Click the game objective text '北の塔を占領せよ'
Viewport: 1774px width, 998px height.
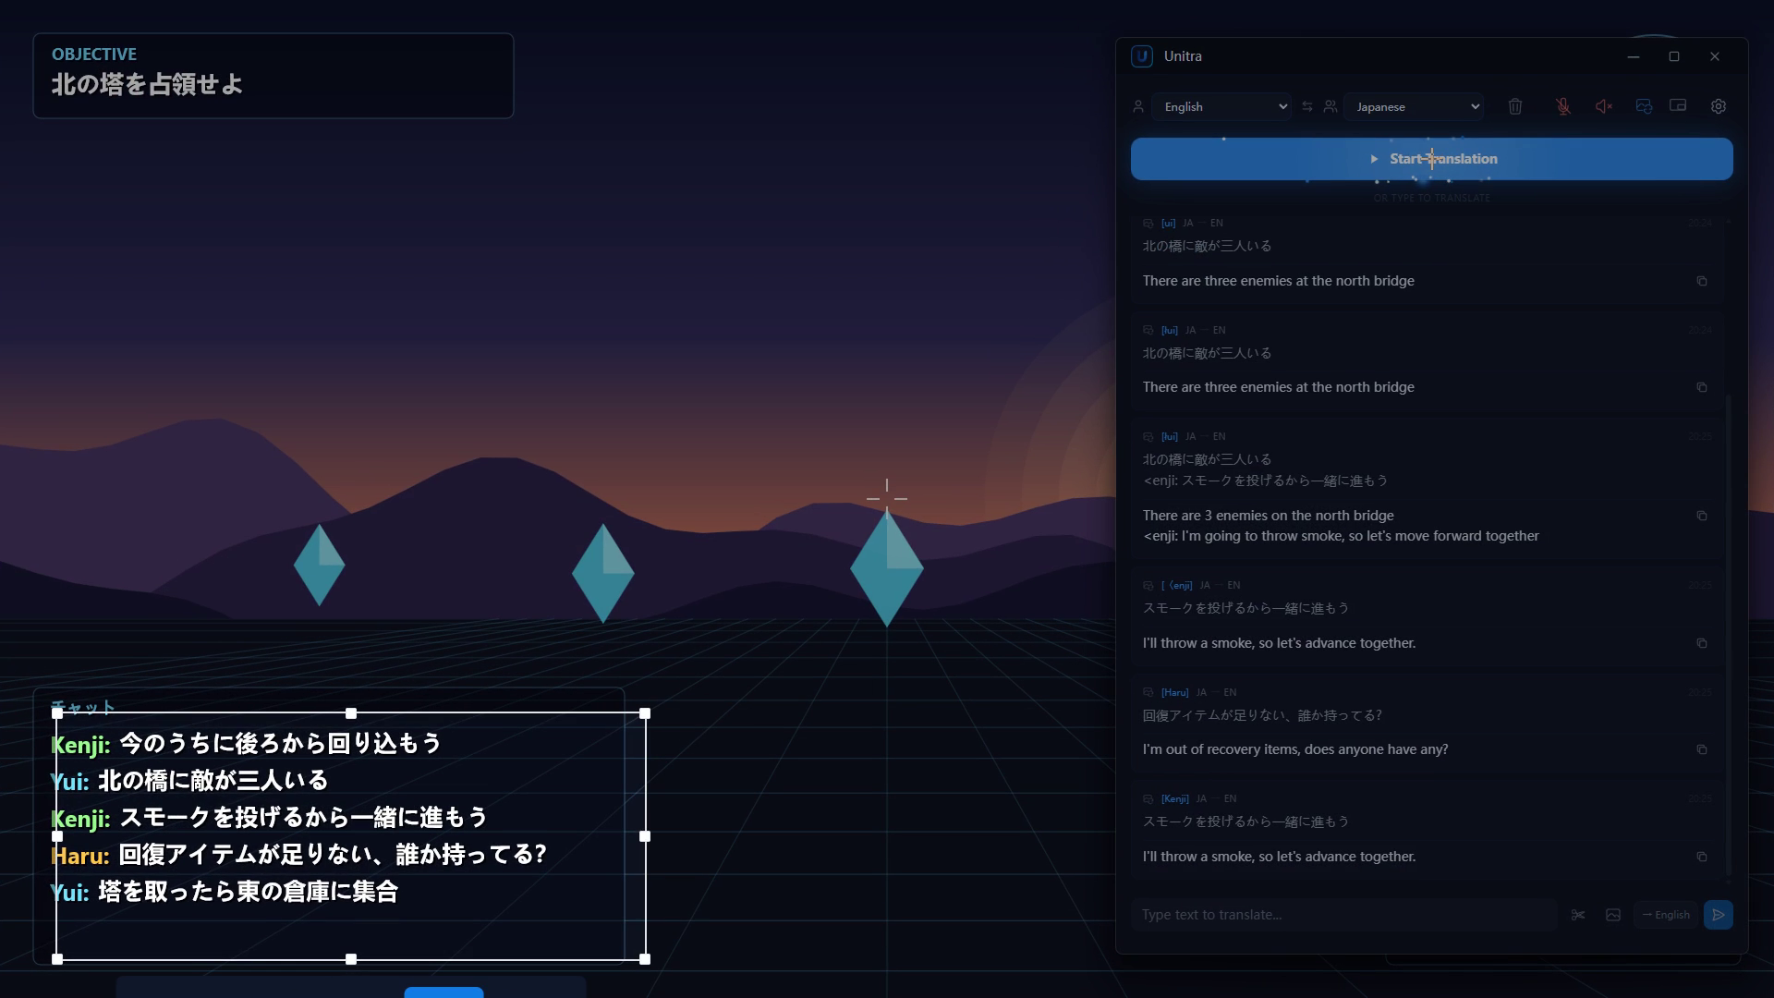click(147, 84)
